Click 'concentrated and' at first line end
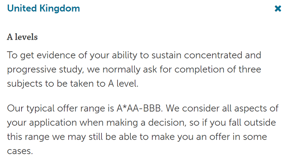The width and height of the screenshot is (284, 164). tap(222, 55)
